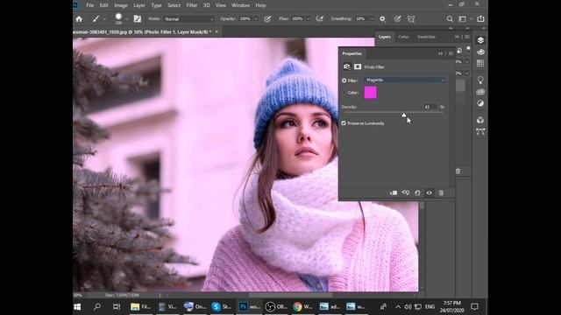Select the Layers panel tab
Viewport: 561px width, 315px height.
coord(385,37)
